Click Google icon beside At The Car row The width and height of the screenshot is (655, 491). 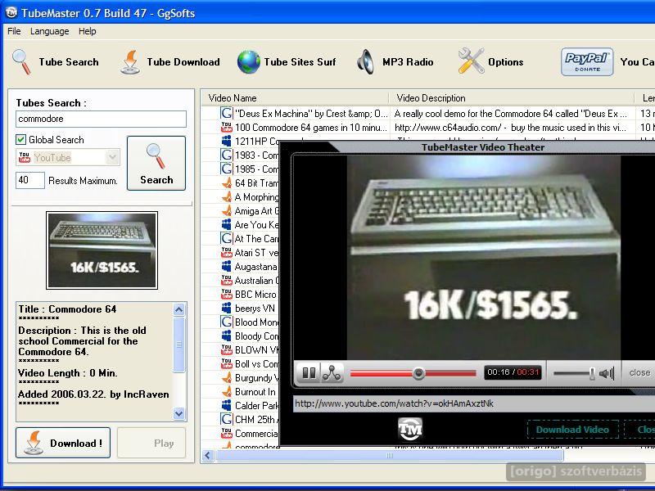tap(227, 238)
